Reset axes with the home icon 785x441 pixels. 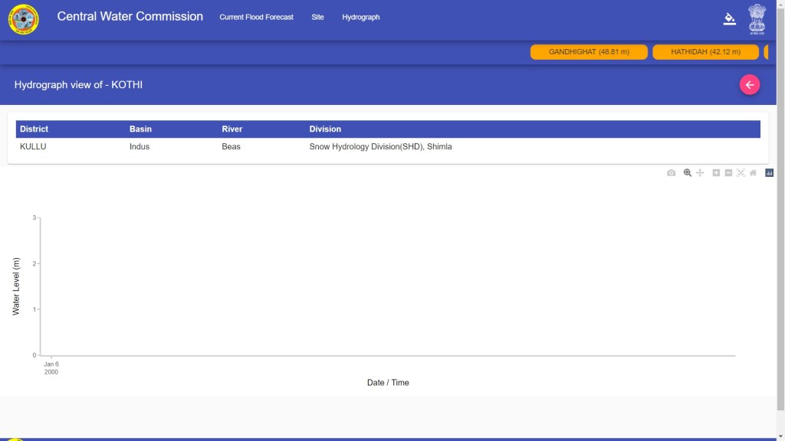(x=753, y=173)
